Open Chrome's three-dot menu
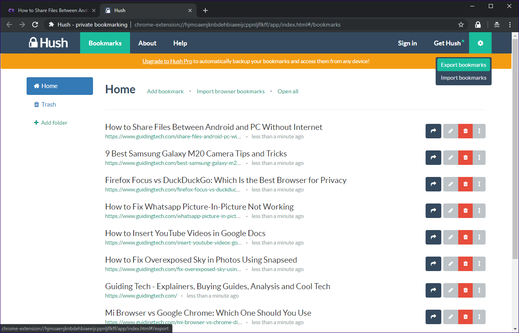The width and height of the screenshot is (519, 333). point(510,25)
